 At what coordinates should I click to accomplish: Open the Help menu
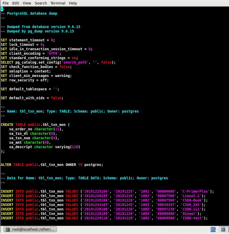click(73, 3)
